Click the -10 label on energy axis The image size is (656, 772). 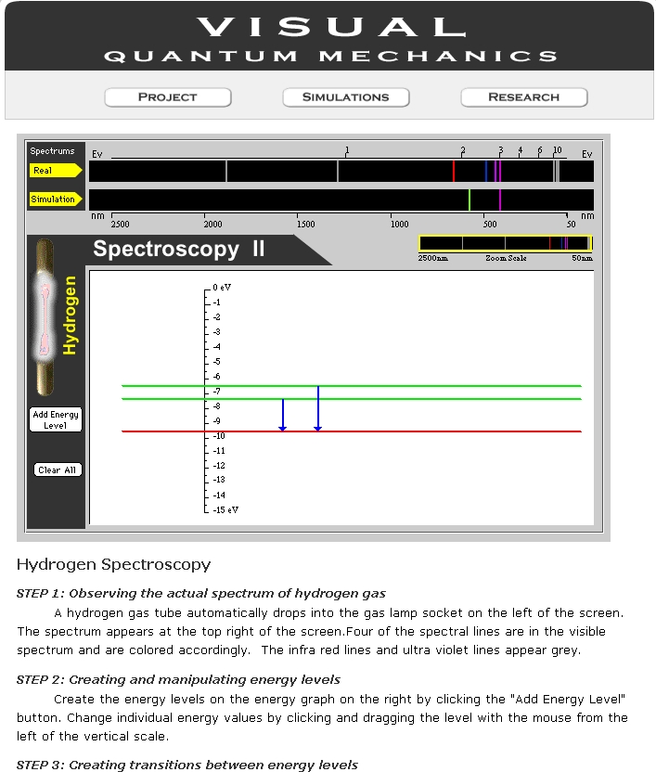click(x=219, y=436)
